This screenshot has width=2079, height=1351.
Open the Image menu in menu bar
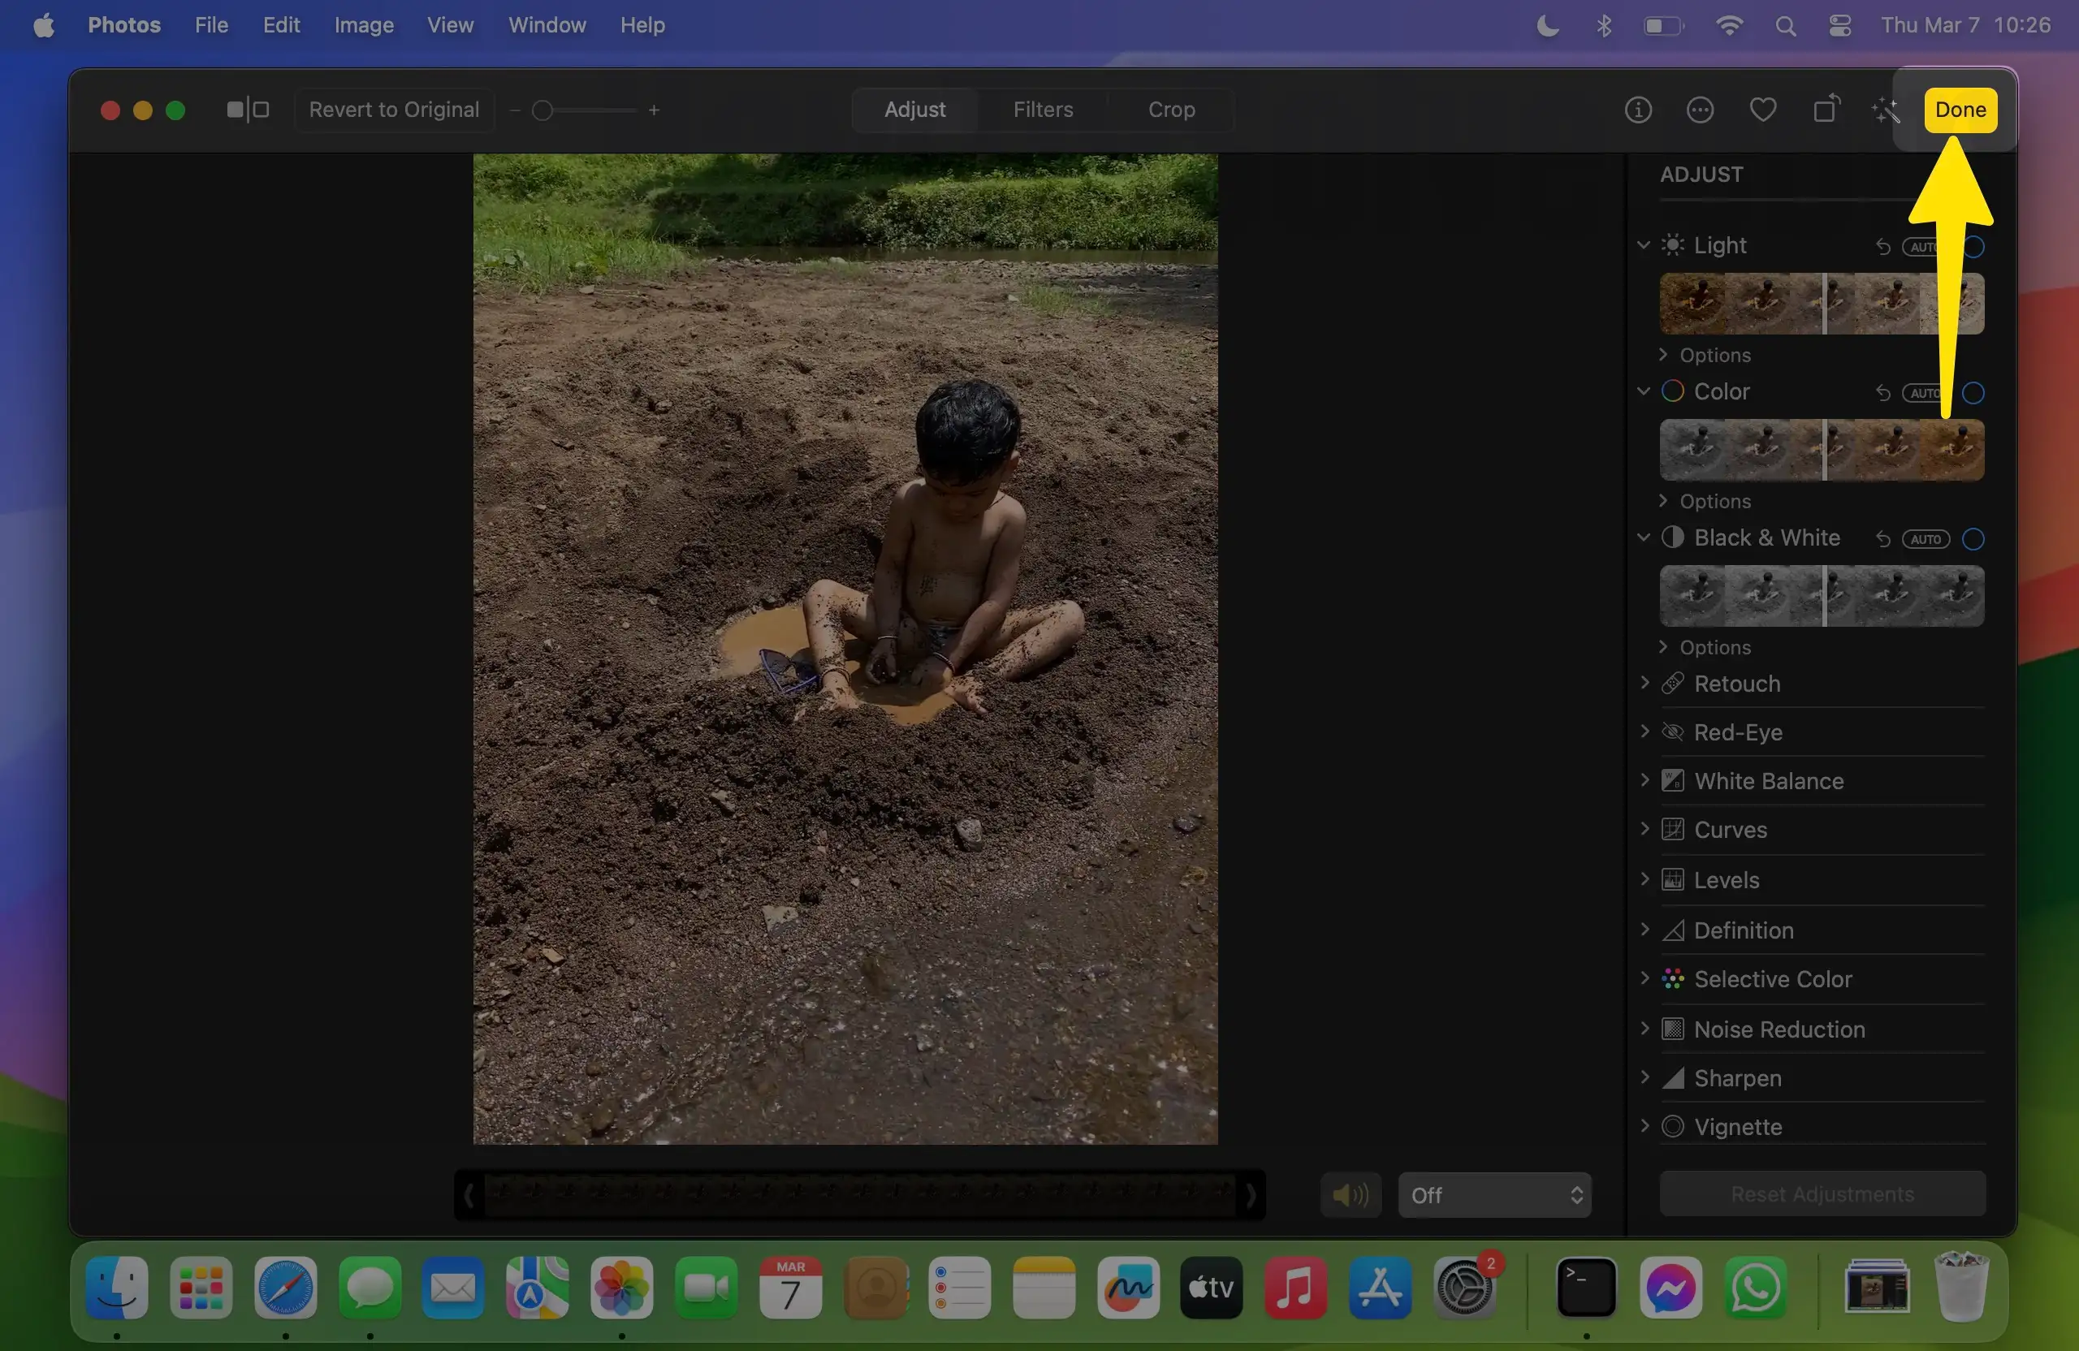(363, 25)
